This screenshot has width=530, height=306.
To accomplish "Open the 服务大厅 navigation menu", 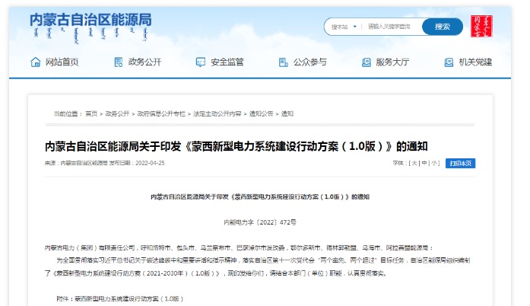I will pos(394,62).
